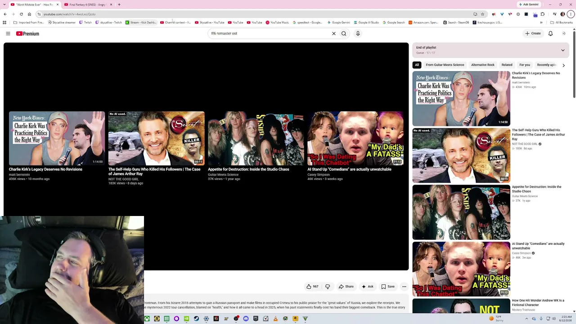Open the matt bernstein channel in sidebar
The height and width of the screenshot is (324, 576).
point(521,83)
